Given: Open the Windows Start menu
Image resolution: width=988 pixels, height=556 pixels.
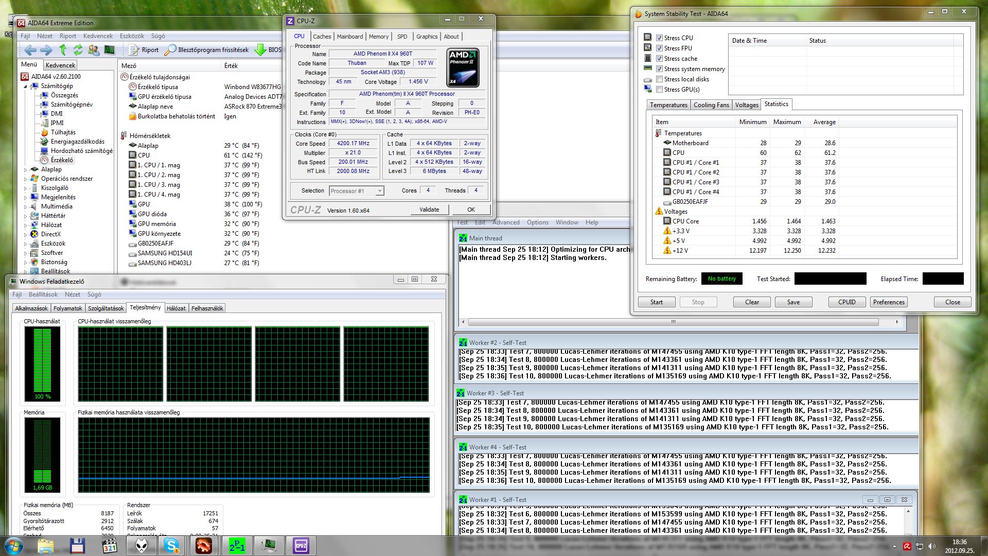Looking at the screenshot, I should tap(14, 546).
